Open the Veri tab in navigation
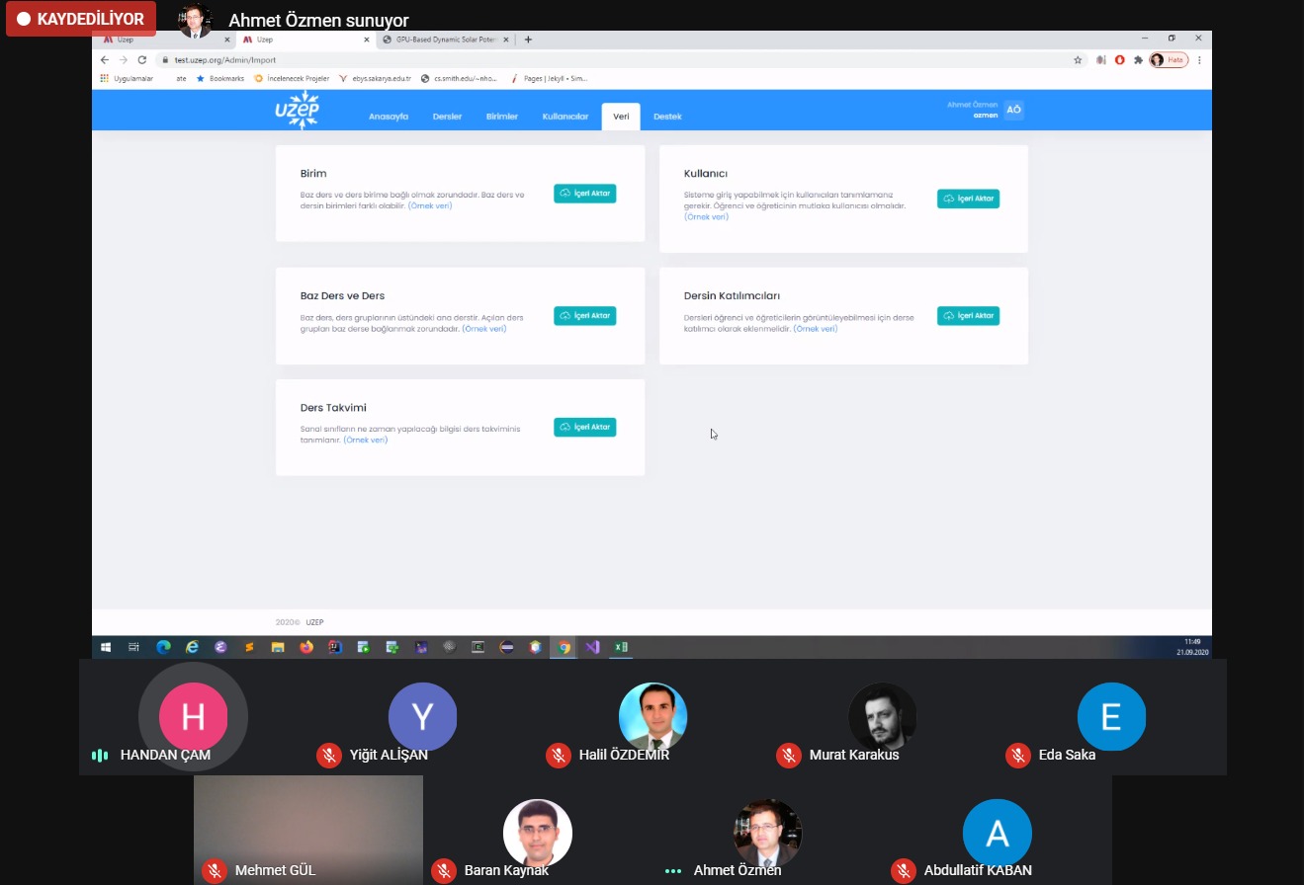This screenshot has height=885, width=1304. click(621, 117)
